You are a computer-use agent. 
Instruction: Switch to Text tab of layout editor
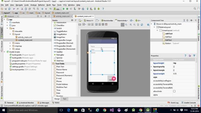65,99
